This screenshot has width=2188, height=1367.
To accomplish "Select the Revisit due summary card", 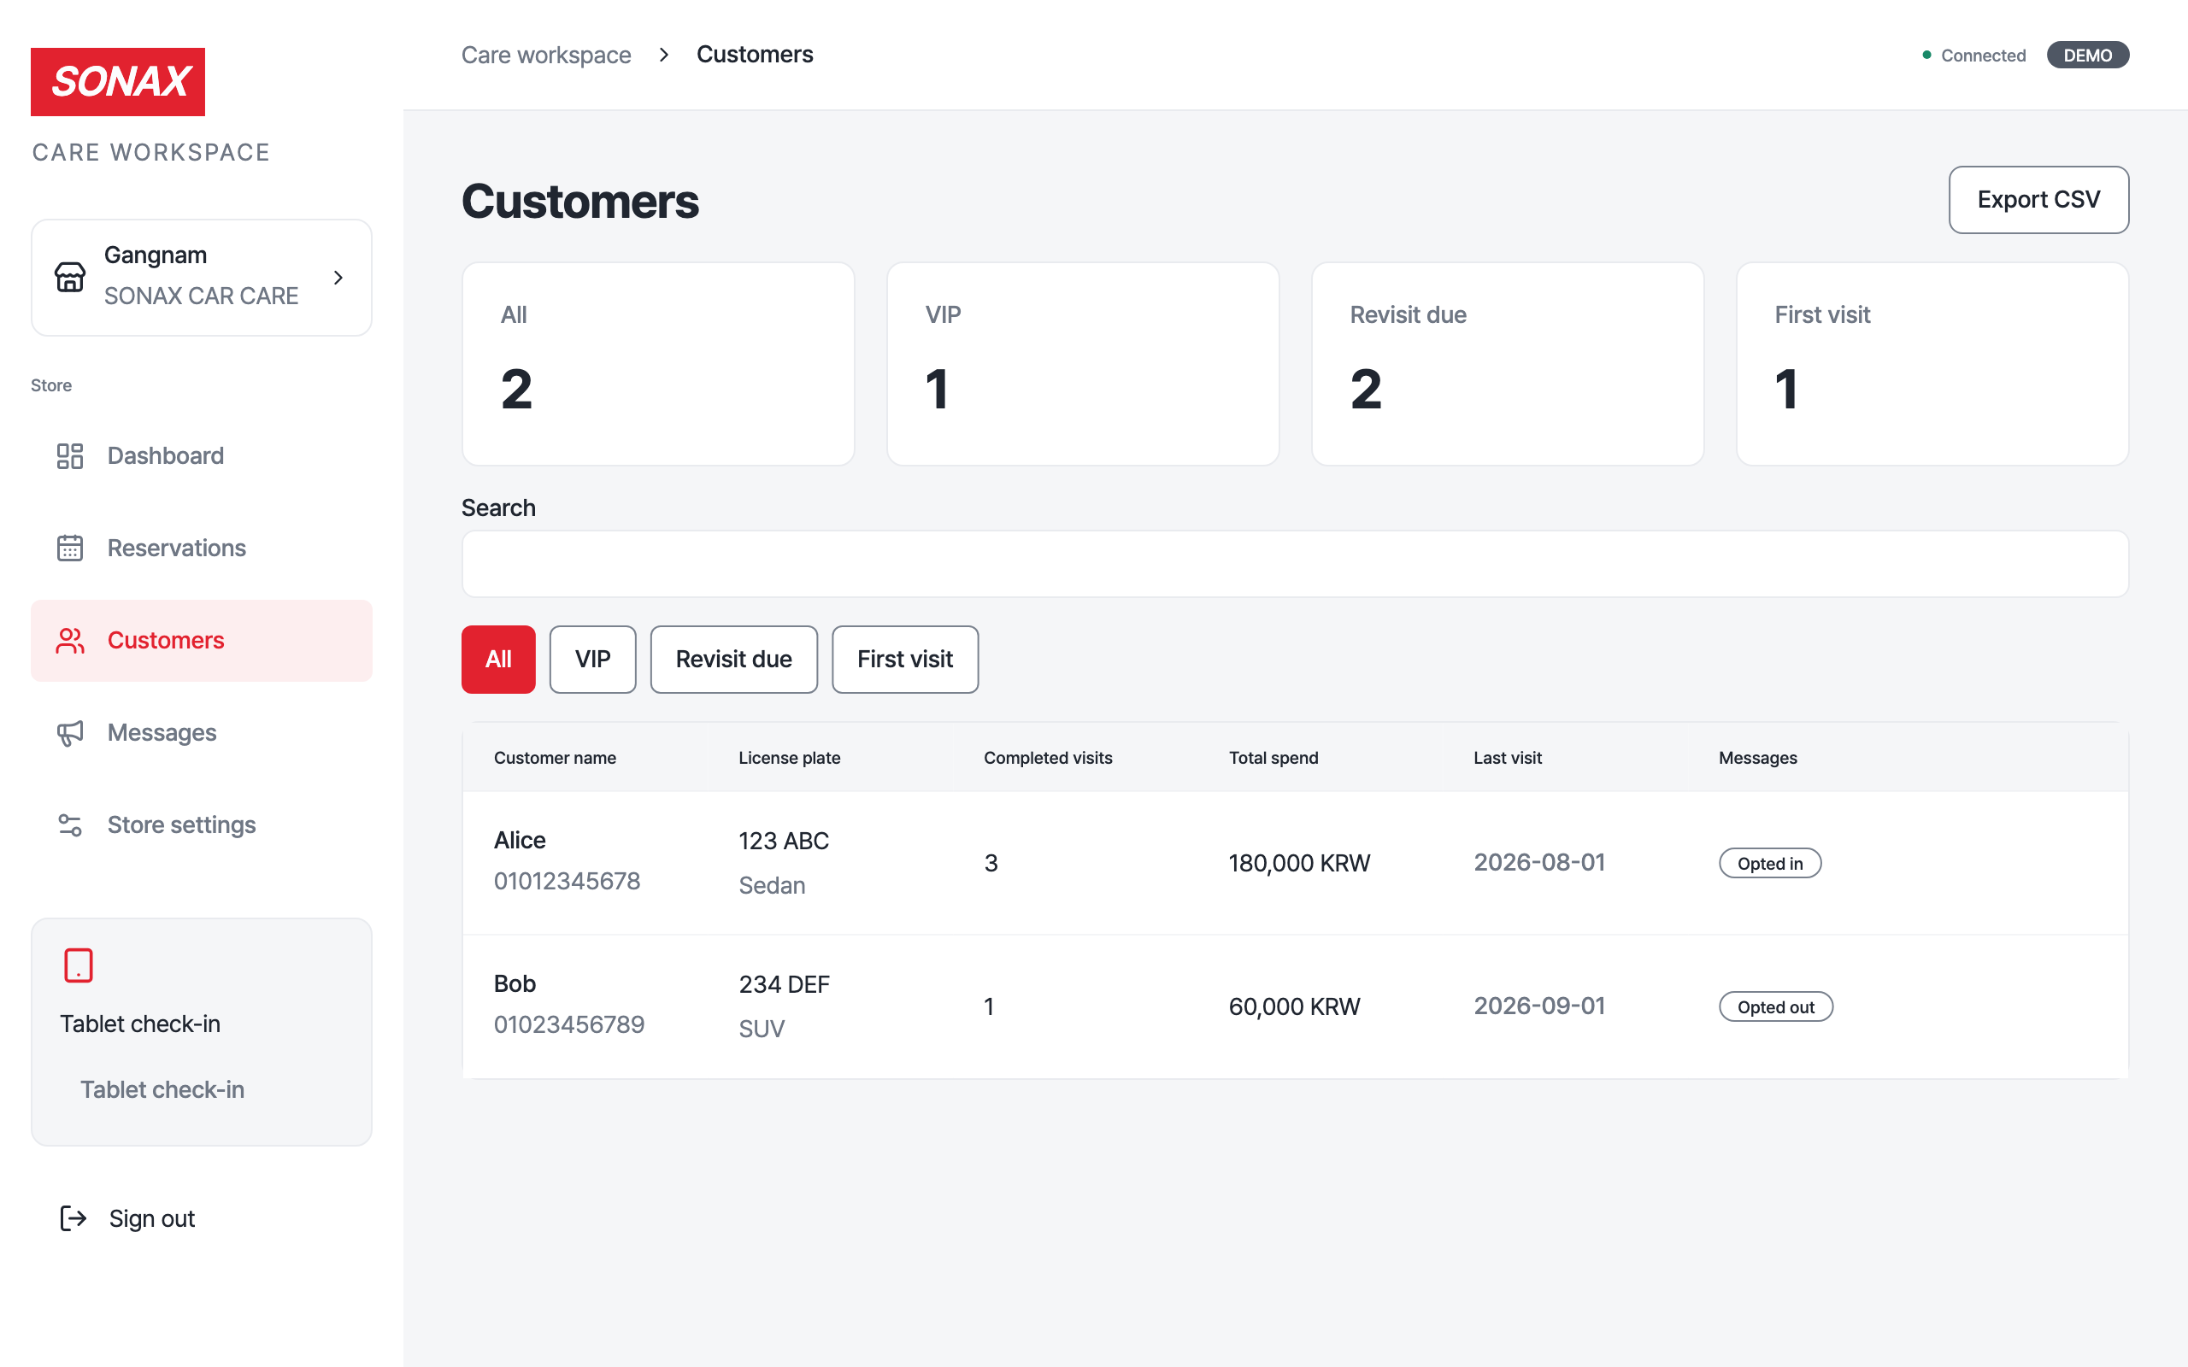I will [1508, 364].
